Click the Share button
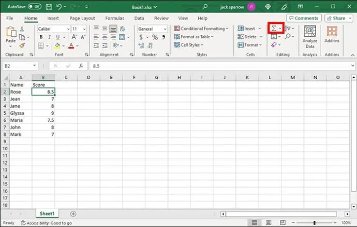The width and height of the screenshot is (357, 227). pos(338,18)
